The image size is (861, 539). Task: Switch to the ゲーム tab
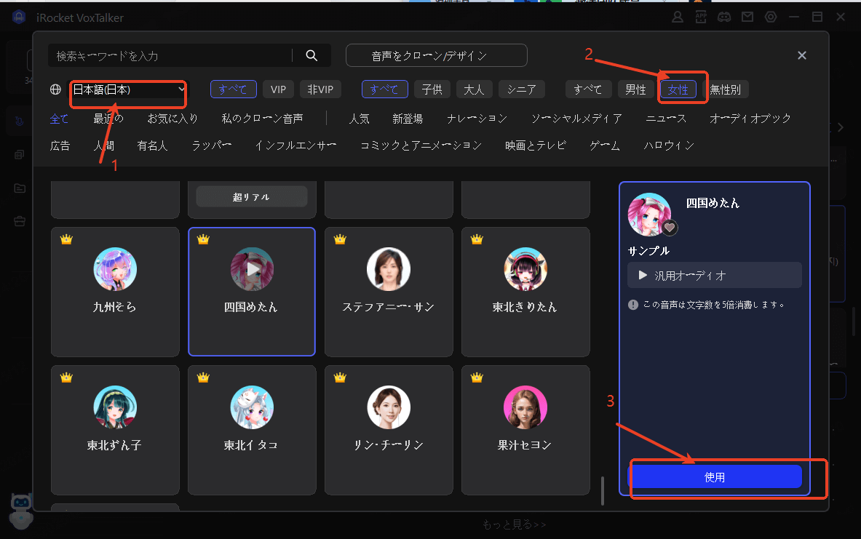[605, 145]
